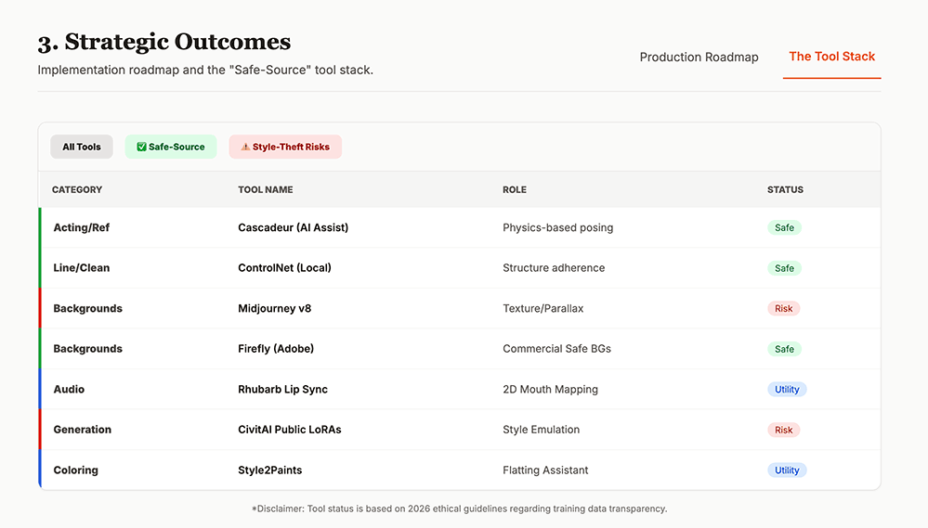
Task: Click the 3. Strategic Outcomes heading
Action: click(x=163, y=42)
